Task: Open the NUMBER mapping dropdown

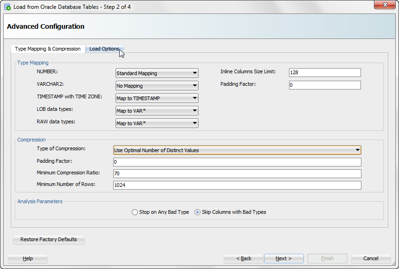Action: click(157, 73)
